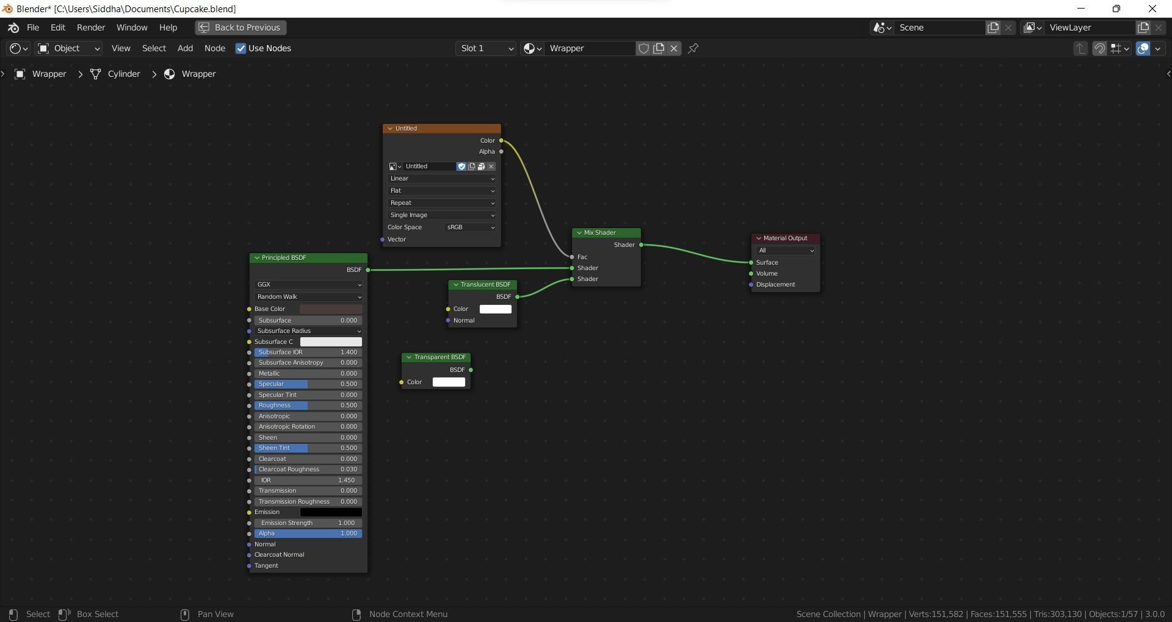Open the Edit menu
This screenshot has height=622, width=1172.
click(x=58, y=27)
